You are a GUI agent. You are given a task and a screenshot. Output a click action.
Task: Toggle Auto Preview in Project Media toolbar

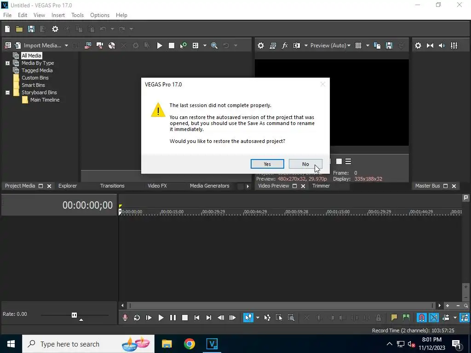coord(183,46)
